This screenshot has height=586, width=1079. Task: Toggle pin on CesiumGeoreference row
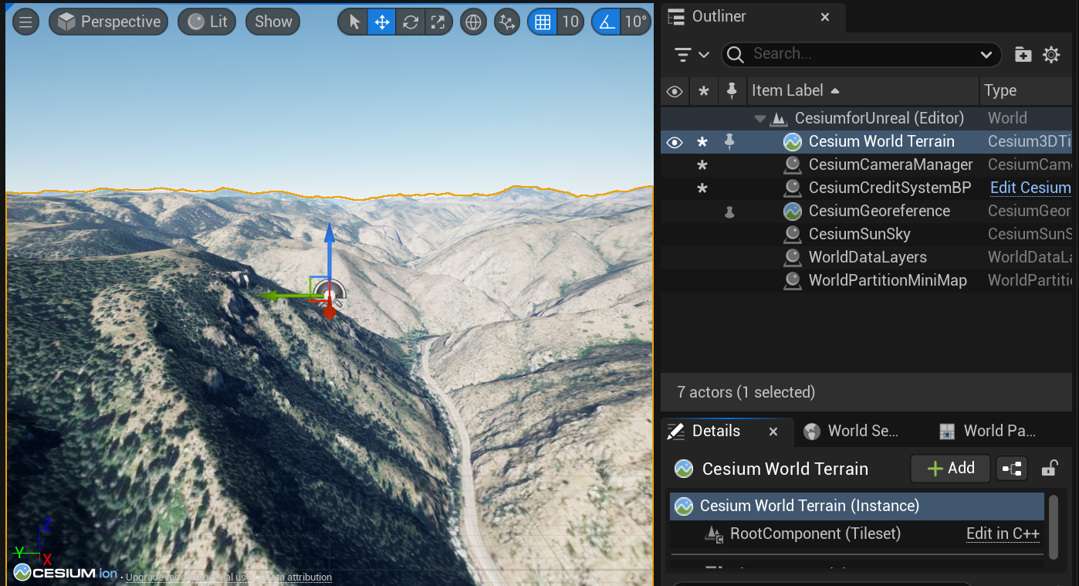click(x=729, y=212)
